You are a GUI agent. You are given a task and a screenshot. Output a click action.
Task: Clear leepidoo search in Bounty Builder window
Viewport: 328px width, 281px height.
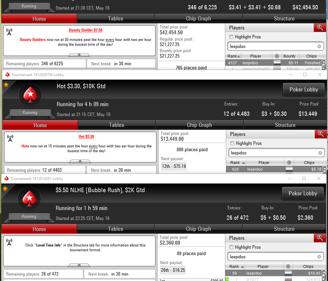tap(319, 46)
